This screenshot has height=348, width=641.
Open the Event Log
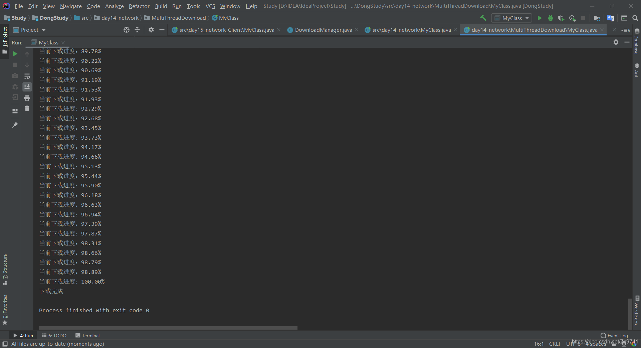click(614, 336)
